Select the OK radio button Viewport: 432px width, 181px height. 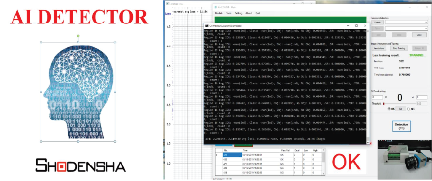[389, 109]
